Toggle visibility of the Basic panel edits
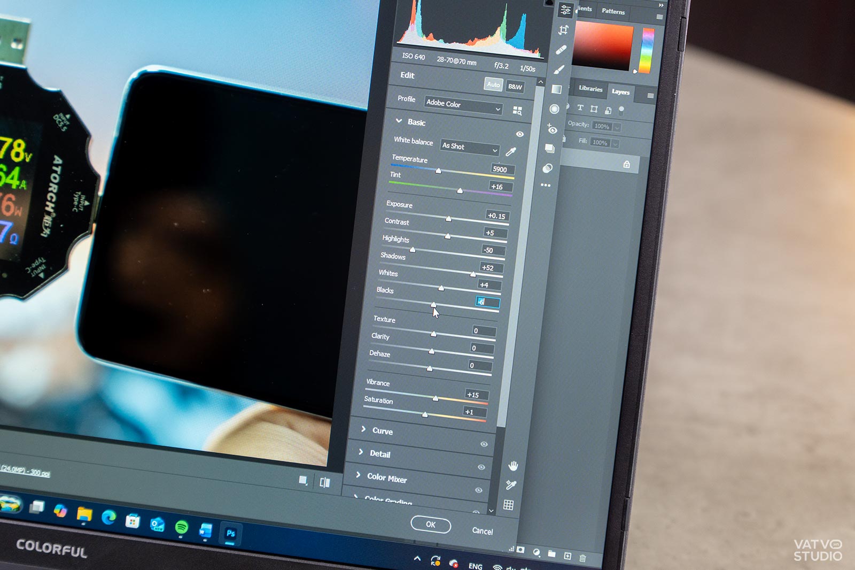Viewport: 855px width, 570px height. tap(520, 134)
